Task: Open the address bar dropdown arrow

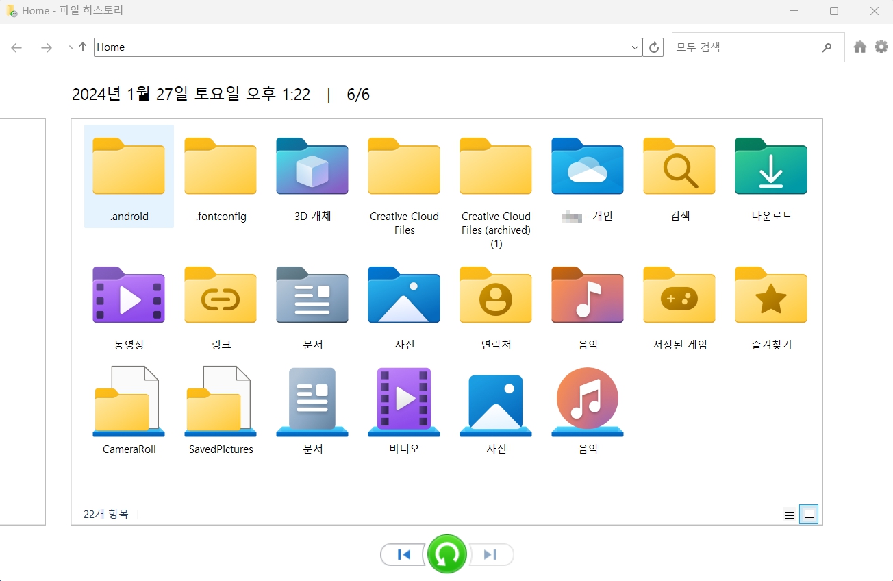Action: [635, 47]
